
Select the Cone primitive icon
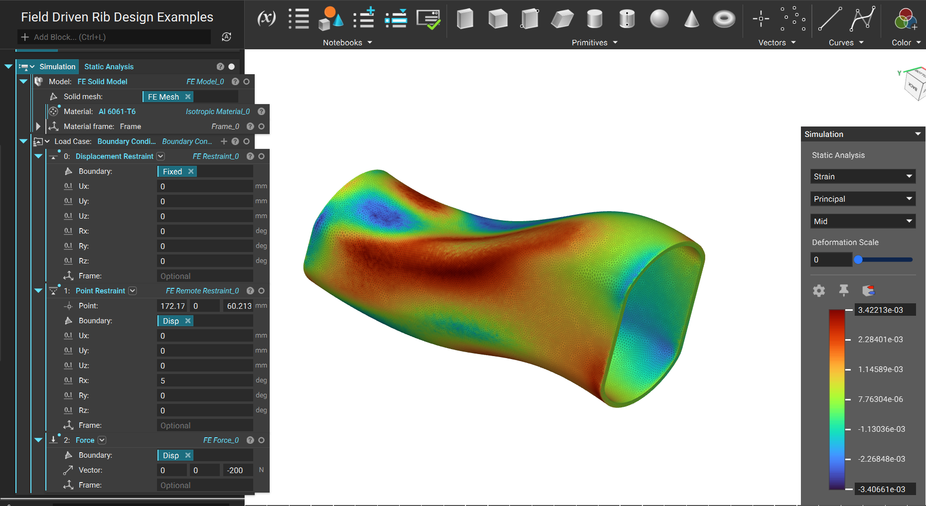click(692, 19)
